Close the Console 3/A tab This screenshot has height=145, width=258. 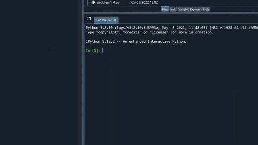(115, 20)
